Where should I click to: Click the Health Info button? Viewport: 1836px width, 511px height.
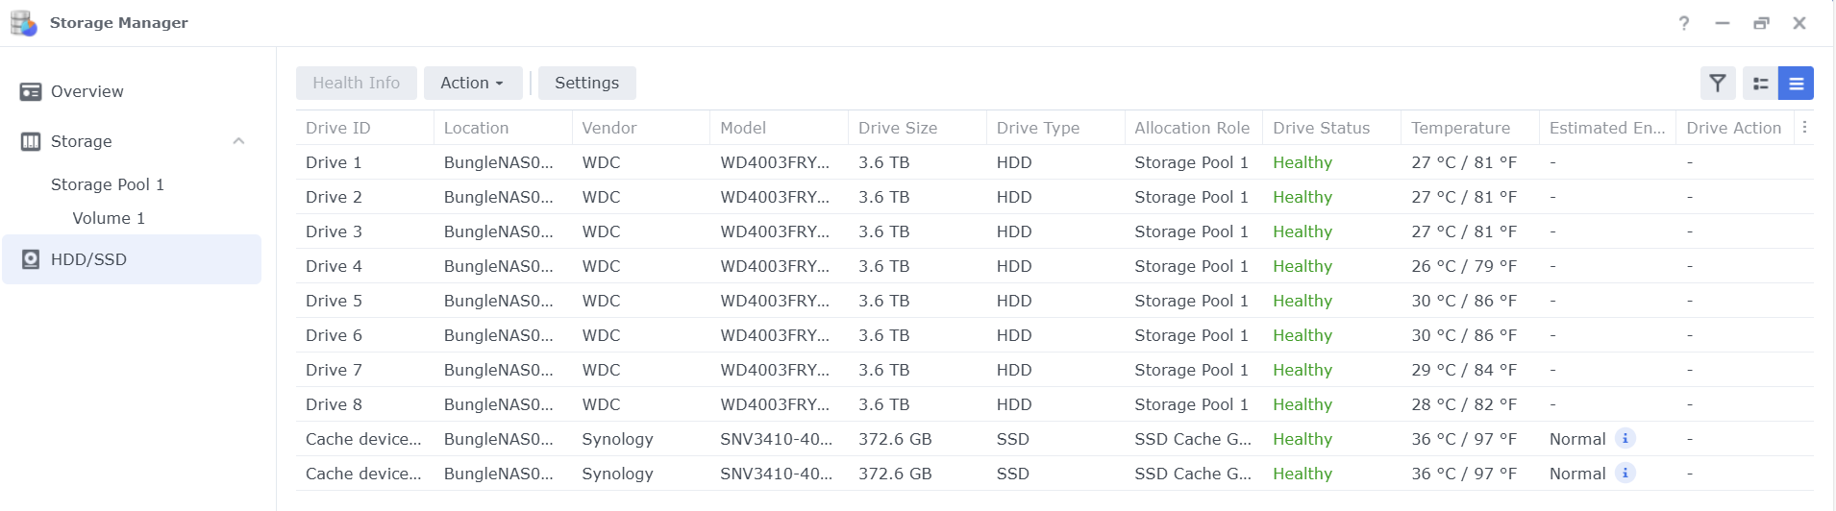click(x=356, y=84)
